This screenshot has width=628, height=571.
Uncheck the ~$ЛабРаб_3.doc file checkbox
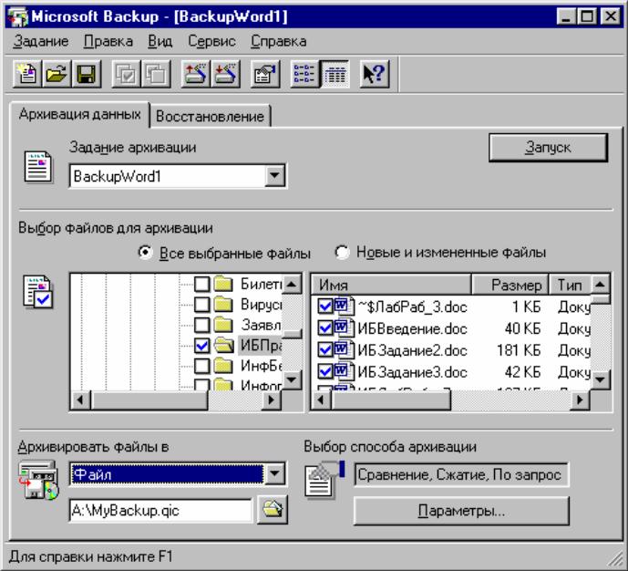pos(324,306)
